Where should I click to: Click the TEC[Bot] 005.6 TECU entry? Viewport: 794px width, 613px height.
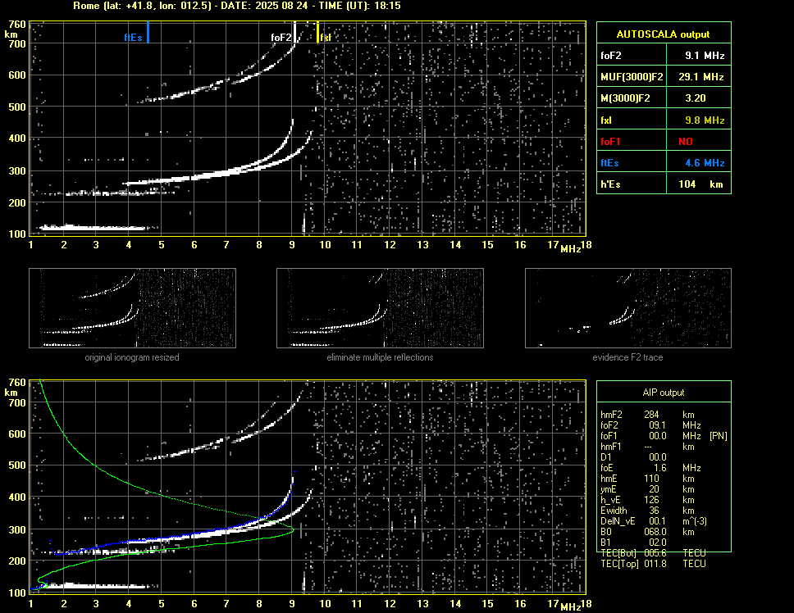653,553
